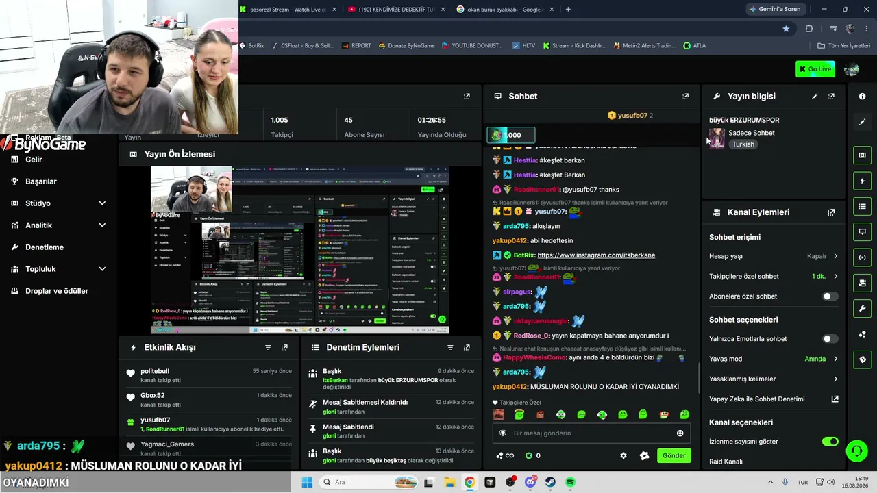The height and width of the screenshot is (493, 877).
Task: Edit stream info with the pencil icon
Action: click(x=815, y=97)
